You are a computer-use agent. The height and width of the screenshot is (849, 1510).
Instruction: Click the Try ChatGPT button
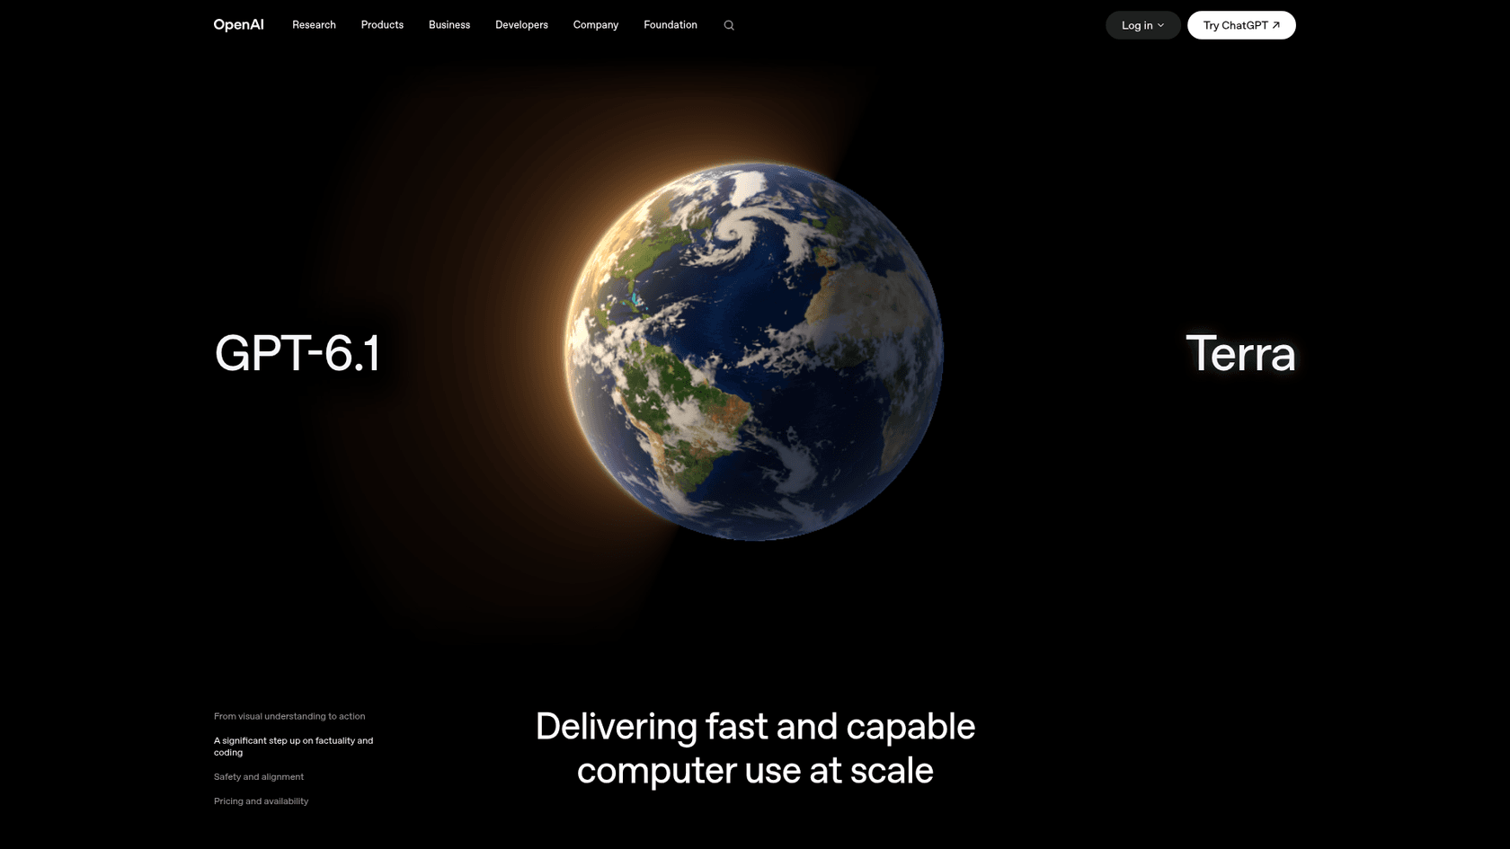[x=1241, y=25]
